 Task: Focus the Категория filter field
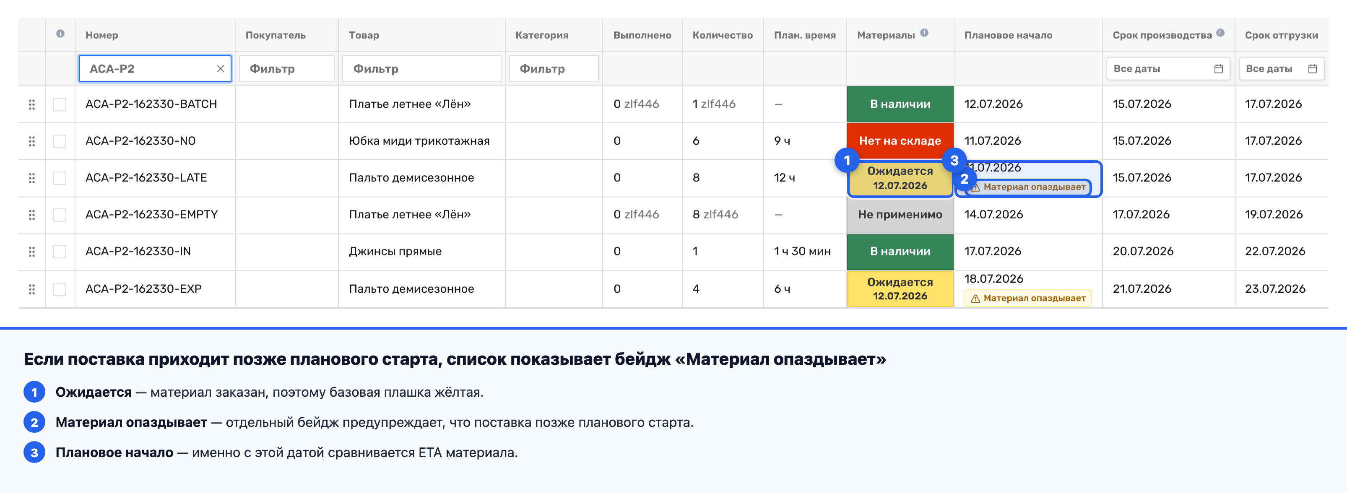554,68
